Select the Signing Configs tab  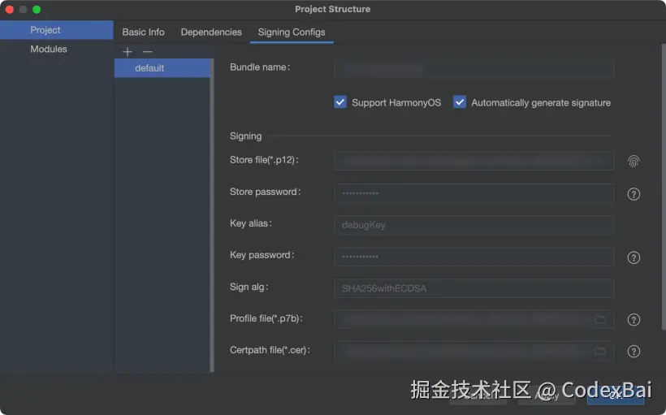(x=292, y=32)
